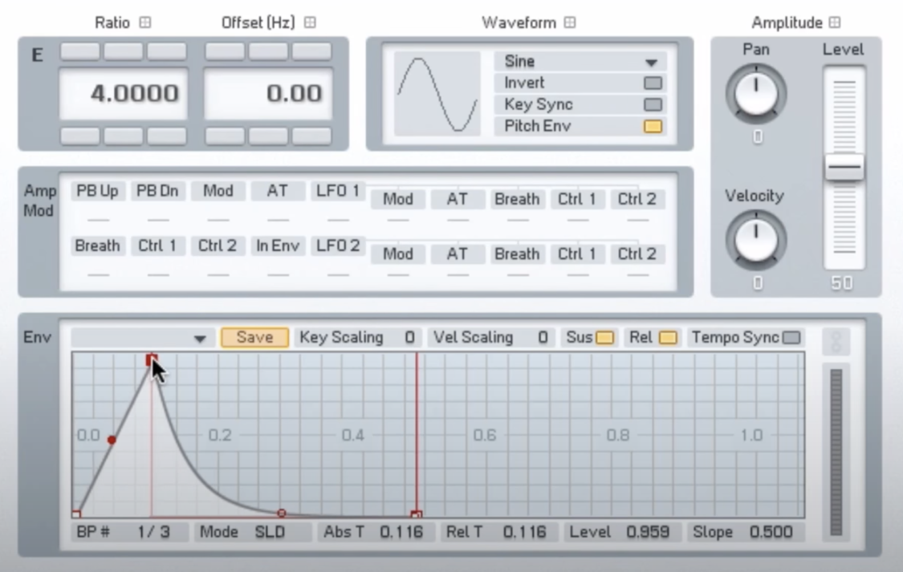Disable the Pitch Env toggle
Image resolution: width=903 pixels, height=572 pixels.
[x=653, y=126]
